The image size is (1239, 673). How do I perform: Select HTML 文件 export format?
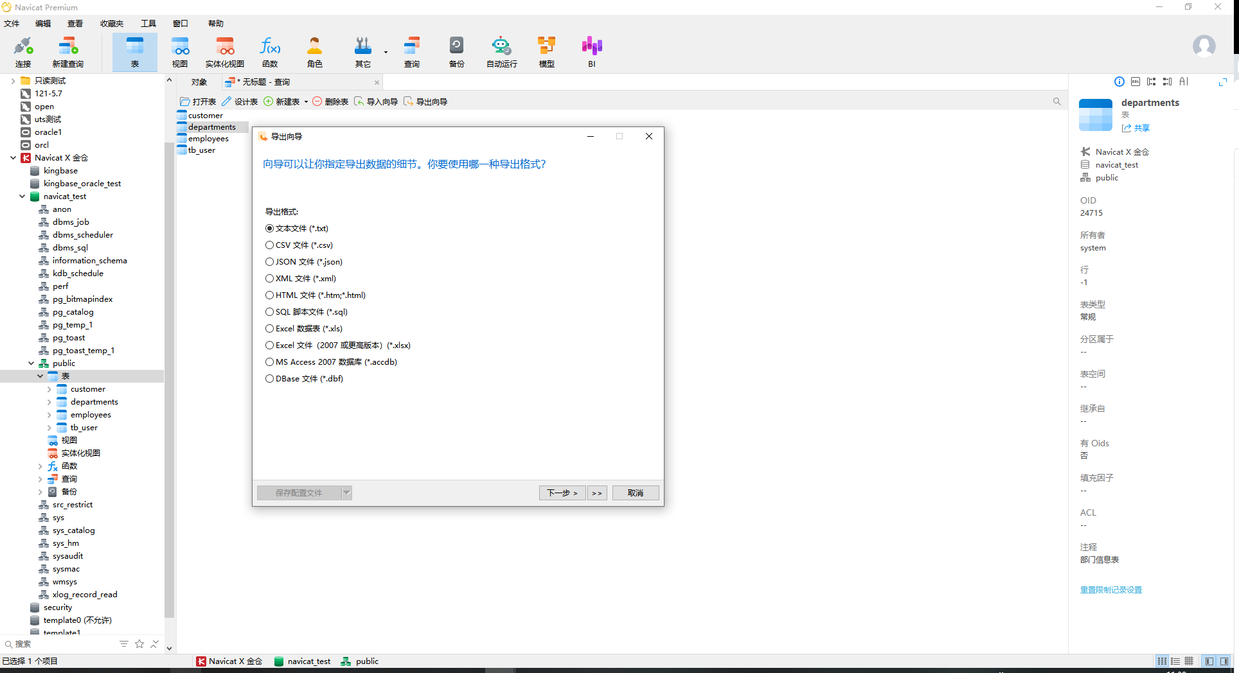coord(316,295)
